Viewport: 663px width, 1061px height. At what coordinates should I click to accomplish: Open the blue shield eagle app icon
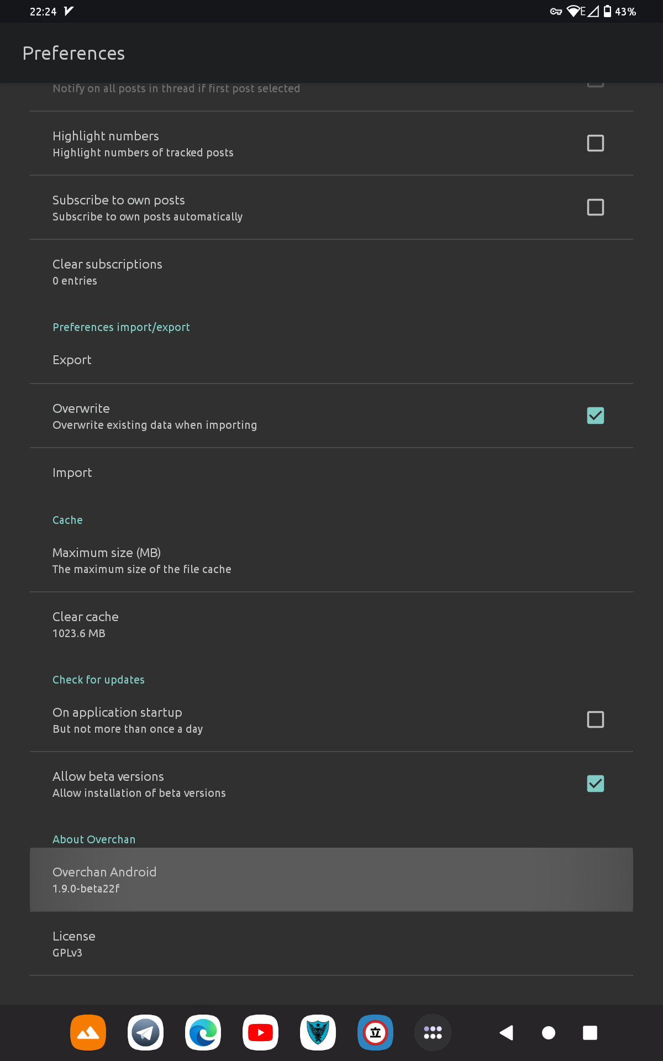pos(318,1032)
